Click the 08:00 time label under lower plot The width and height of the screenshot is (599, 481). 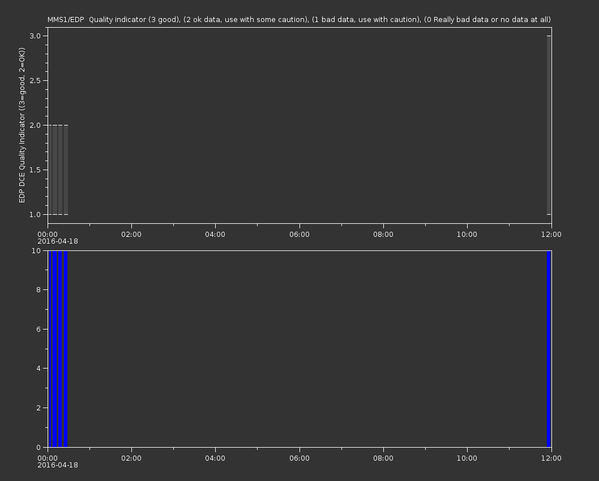(383, 458)
